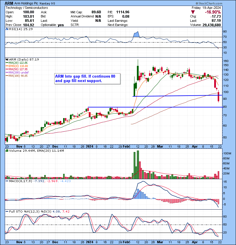This screenshot has height=245, width=236.
Task: Click the Next Earnings label
Action: pyautogui.click(x=118, y=25)
